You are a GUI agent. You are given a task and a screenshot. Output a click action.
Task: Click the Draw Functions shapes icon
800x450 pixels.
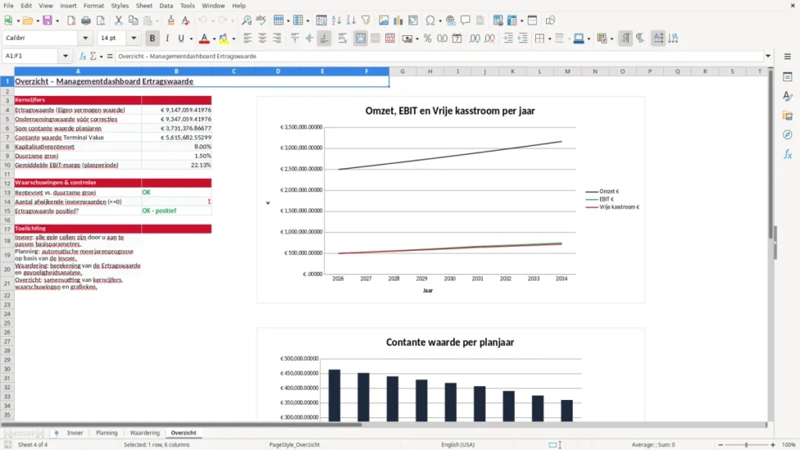(550, 20)
